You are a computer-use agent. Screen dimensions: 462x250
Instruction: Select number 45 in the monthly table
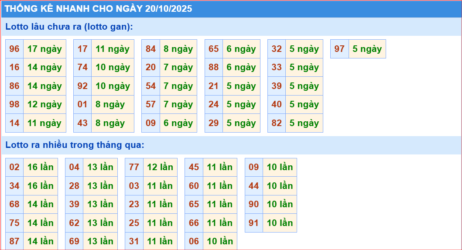point(194,167)
